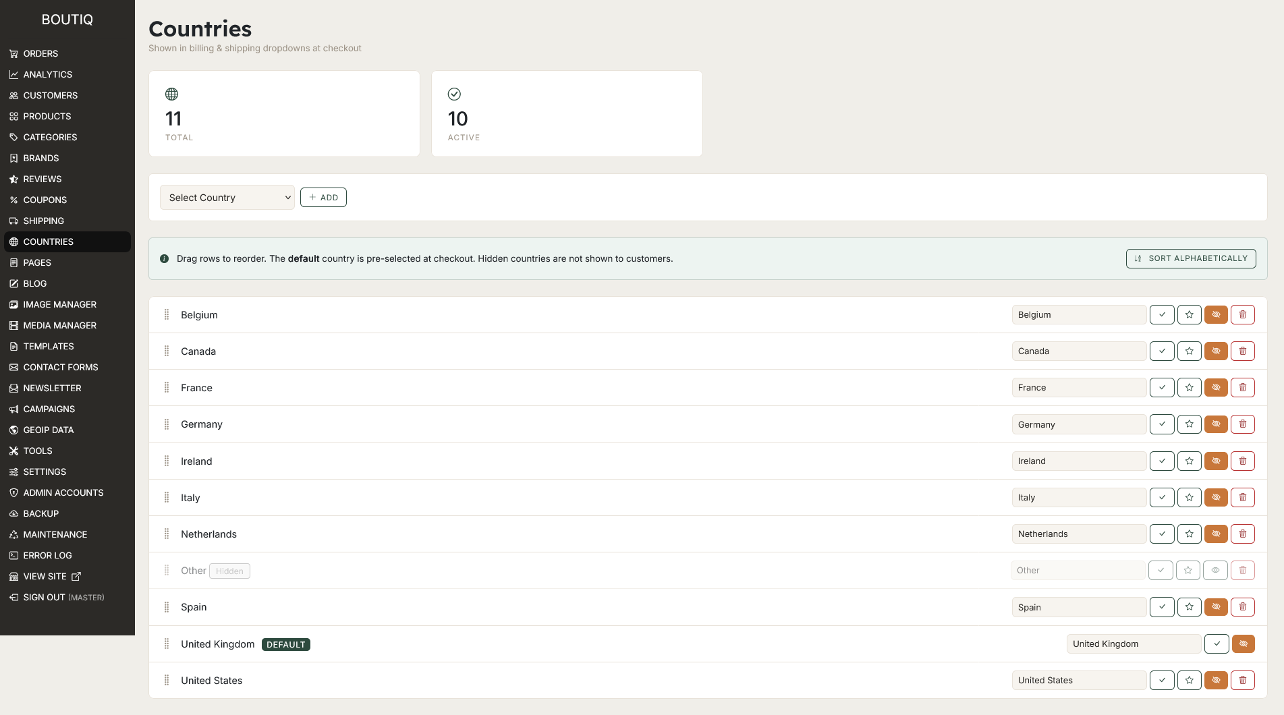Edit the Netherlands name field
The height and width of the screenshot is (715, 1284).
[x=1079, y=534]
